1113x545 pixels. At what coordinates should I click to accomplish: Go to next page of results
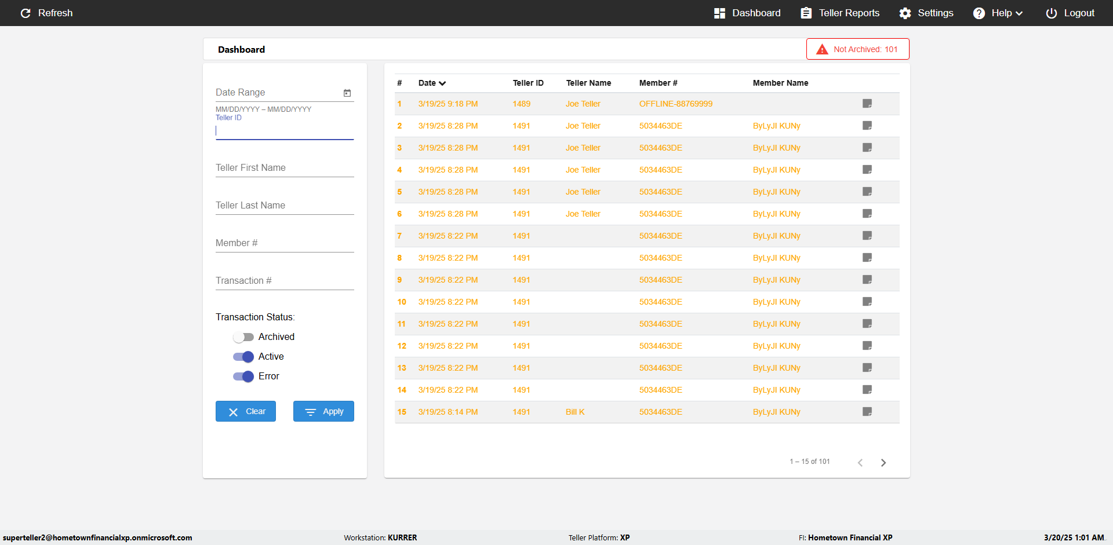pyautogui.click(x=883, y=462)
